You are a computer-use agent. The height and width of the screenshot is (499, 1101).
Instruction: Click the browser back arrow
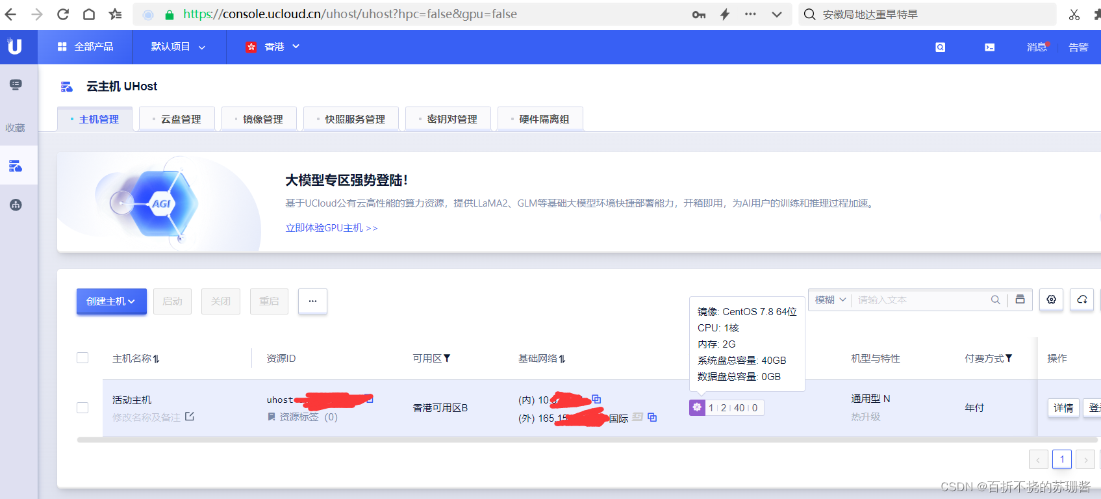(10, 14)
